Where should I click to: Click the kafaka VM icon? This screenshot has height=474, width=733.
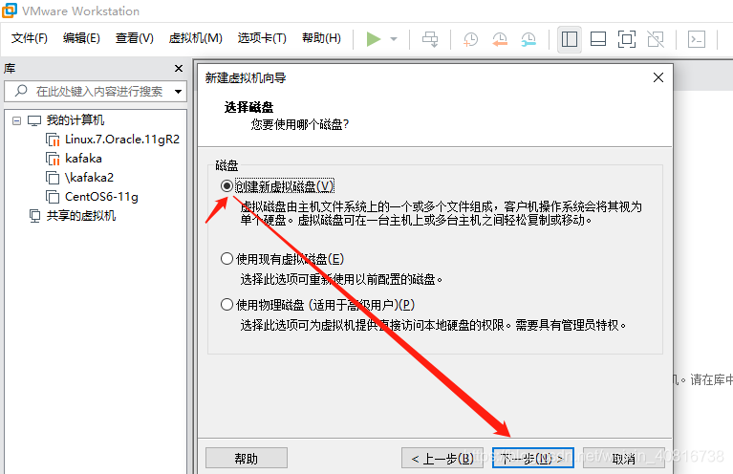(x=53, y=159)
